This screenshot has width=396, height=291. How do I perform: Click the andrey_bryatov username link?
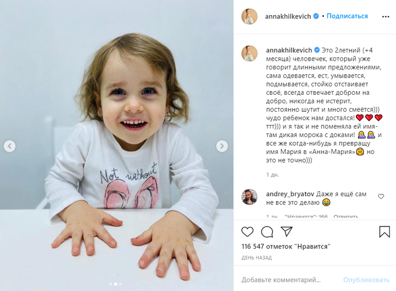(290, 194)
